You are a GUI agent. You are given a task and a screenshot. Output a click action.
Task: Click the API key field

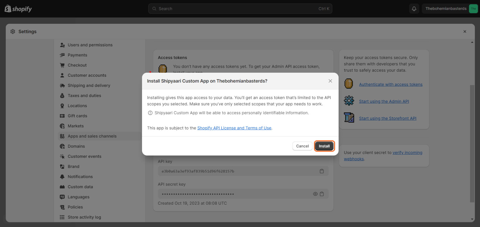point(243,171)
